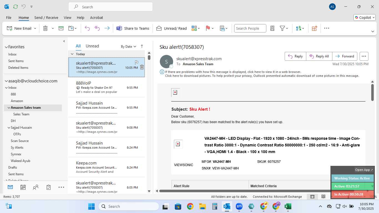The image size is (379, 213).
Task: Open the Customize Quick Access Toolbar dropdown
Action: click(31, 6)
